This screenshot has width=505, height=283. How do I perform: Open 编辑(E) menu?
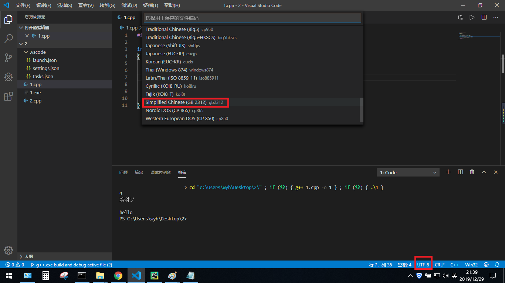click(x=44, y=6)
